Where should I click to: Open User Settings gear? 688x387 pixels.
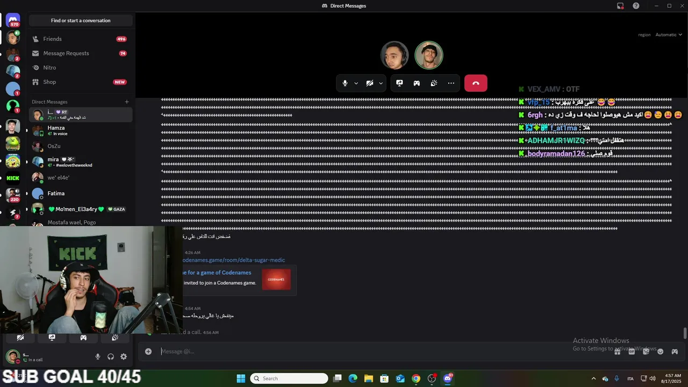[x=124, y=356]
